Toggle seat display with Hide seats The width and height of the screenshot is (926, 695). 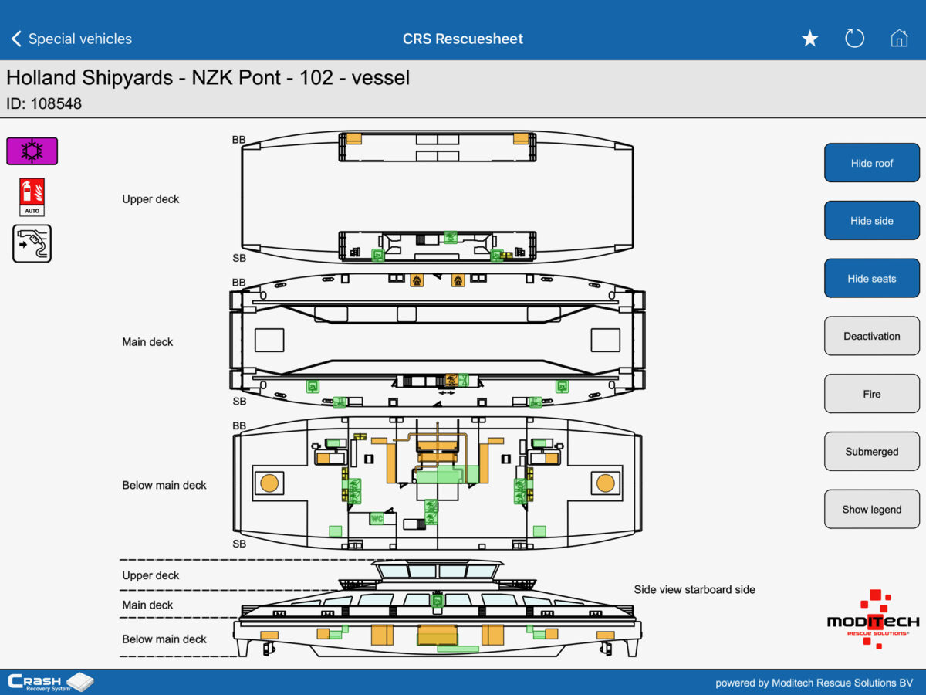[871, 278]
